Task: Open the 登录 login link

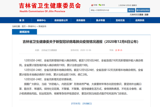Action: point(141,15)
